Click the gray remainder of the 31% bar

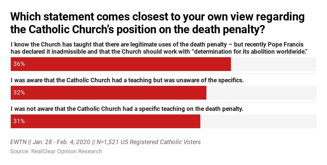(x=258, y=121)
